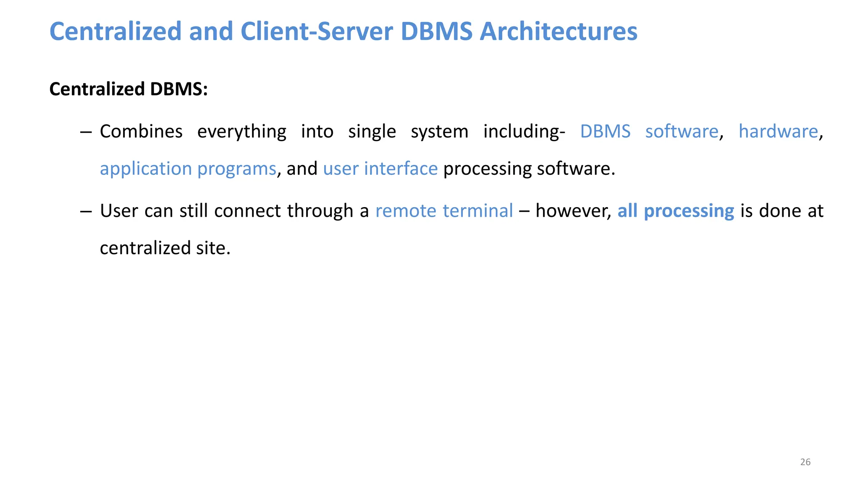Image resolution: width=860 pixels, height=484 pixels.
Task: Click the blue word 'hardware'
Action: 778,131
